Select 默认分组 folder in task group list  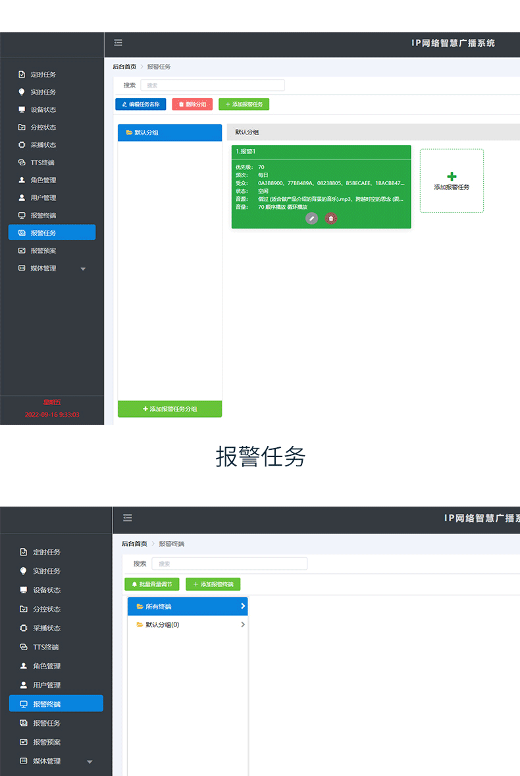170,132
